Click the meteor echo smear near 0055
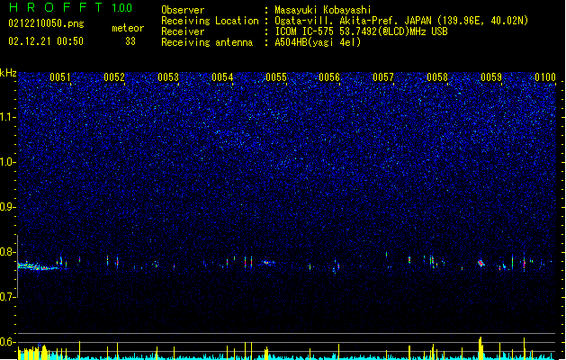The image size is (566, 360). click(x=268, y=263)
